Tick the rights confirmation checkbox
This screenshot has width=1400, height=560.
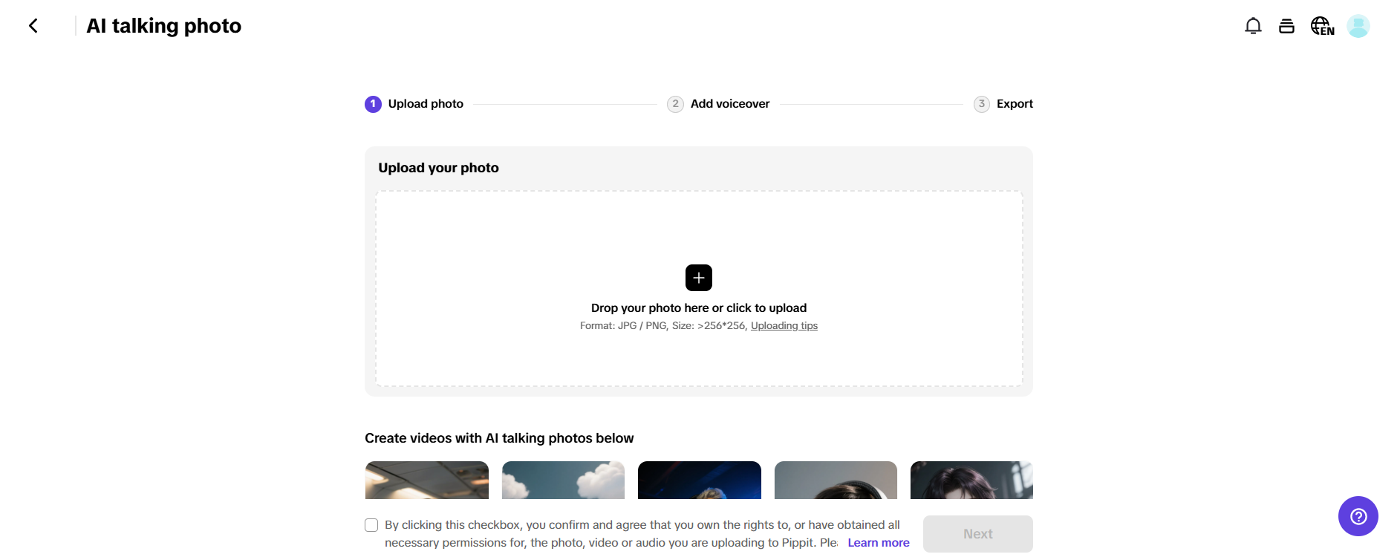[x=371, y=525]
